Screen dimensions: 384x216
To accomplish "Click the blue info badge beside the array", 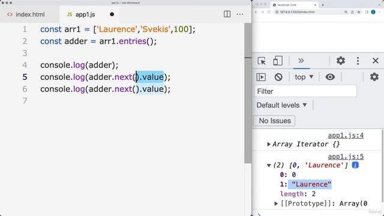I will (x=355, y=165).
